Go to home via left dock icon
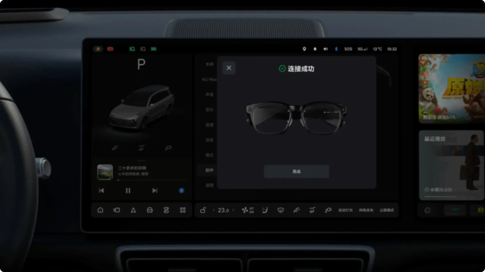The width and height of the screenshot is (485, 272). tap(100, 210)
